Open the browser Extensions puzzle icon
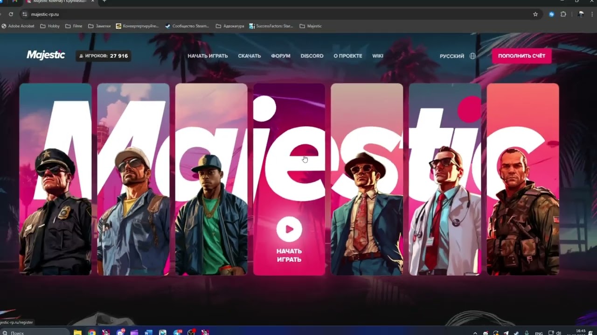This screenshot has height=335, width=597. (x=563, y=14)
